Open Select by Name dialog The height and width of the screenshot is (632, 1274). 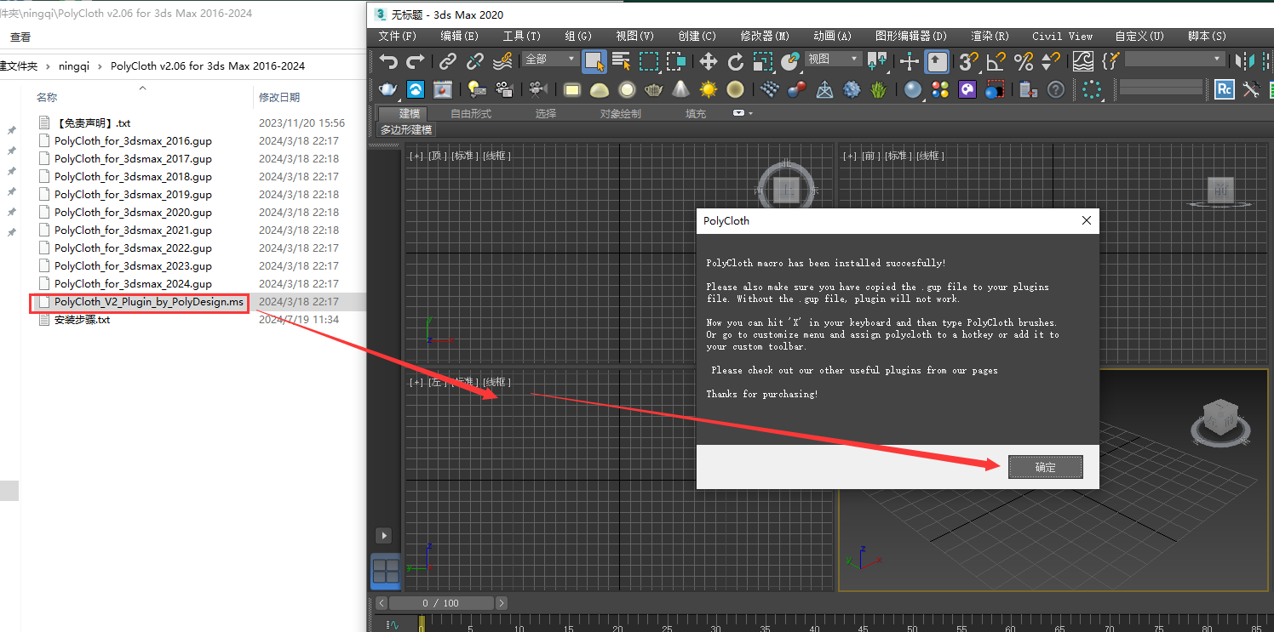(620, 61)
